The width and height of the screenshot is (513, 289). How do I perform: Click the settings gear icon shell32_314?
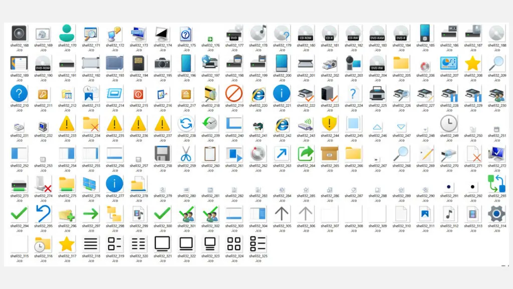coord(496,214)
